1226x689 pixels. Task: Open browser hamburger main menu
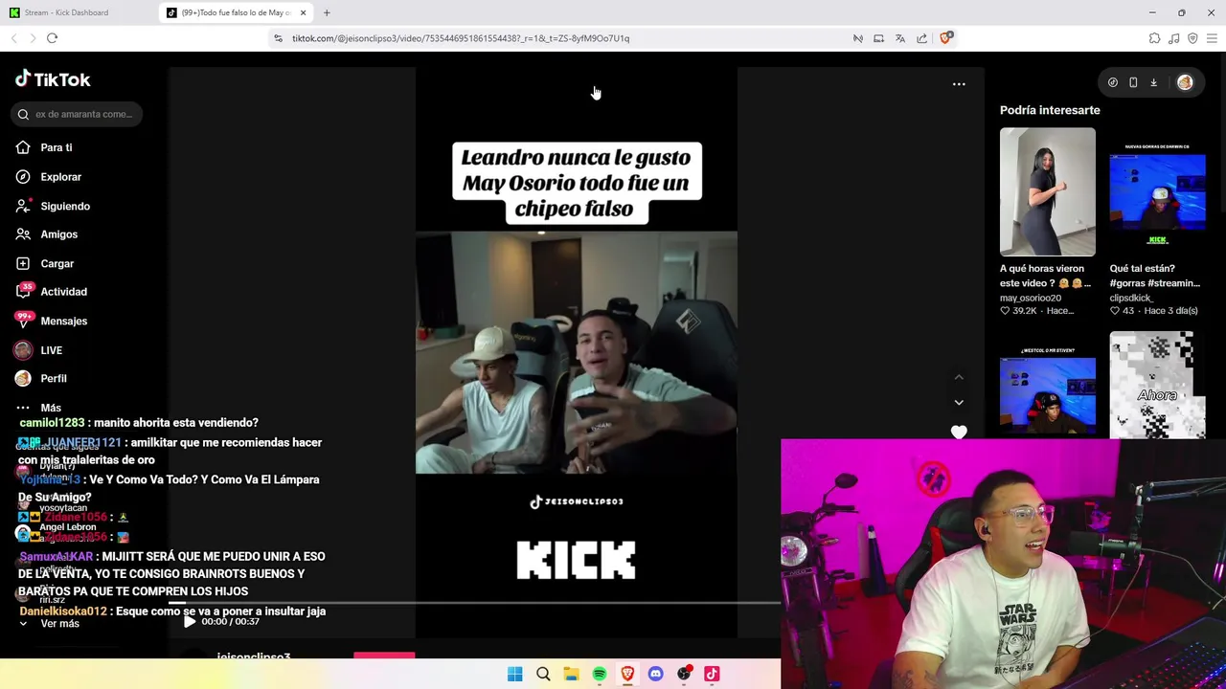1212,38
